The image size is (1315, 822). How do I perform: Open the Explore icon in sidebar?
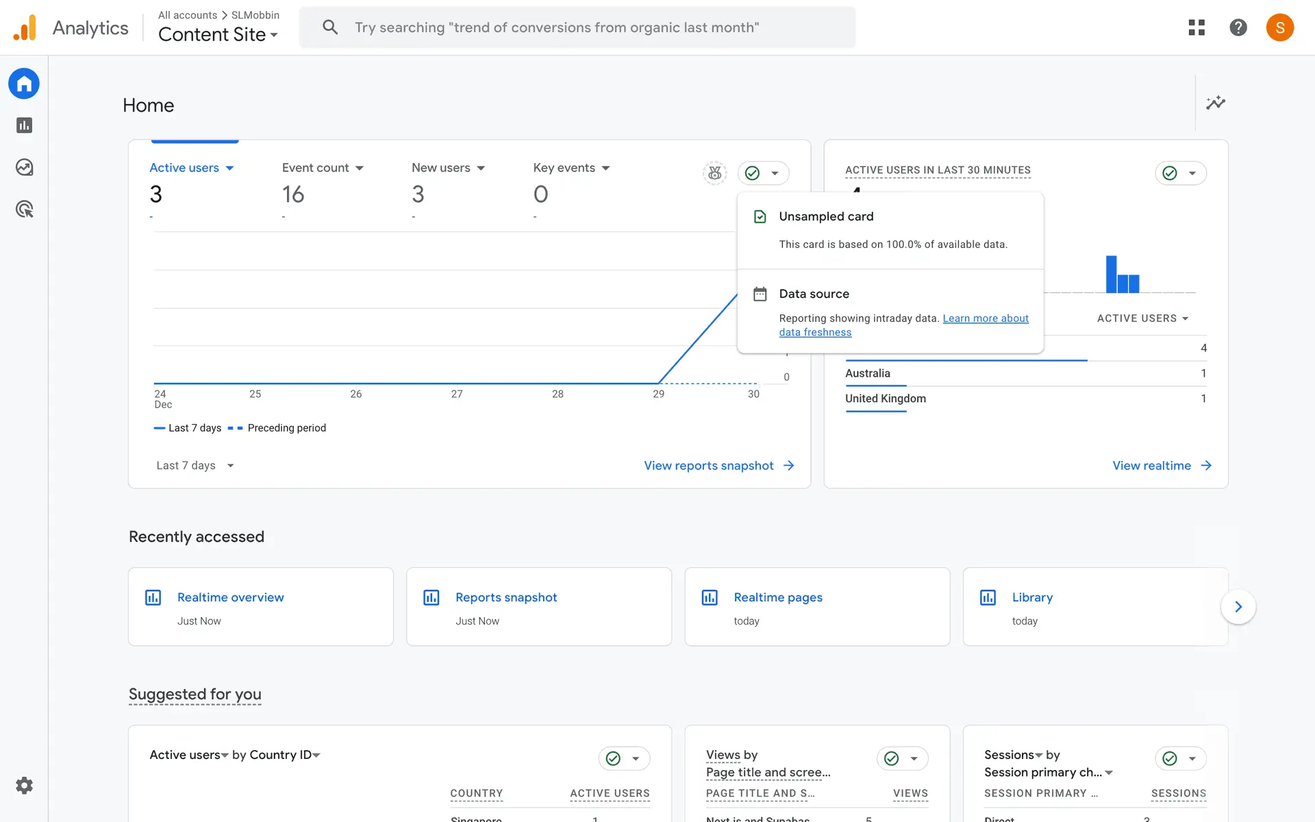[x=24, y=167]
